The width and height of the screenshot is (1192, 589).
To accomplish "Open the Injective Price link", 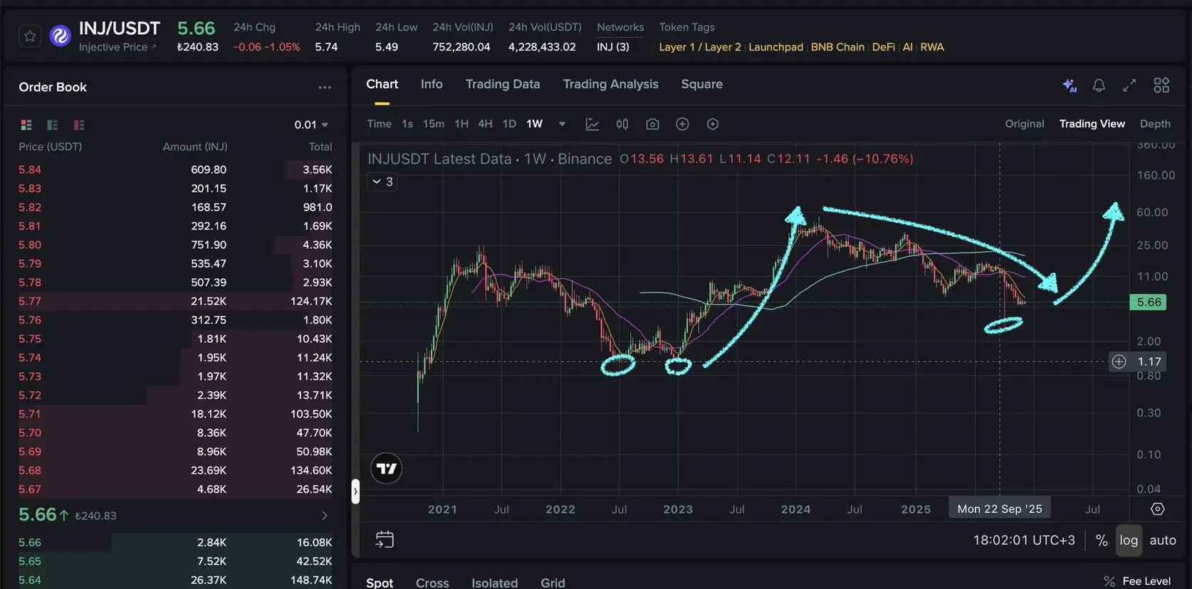I will pyautogui.click(x=117, y=47).
